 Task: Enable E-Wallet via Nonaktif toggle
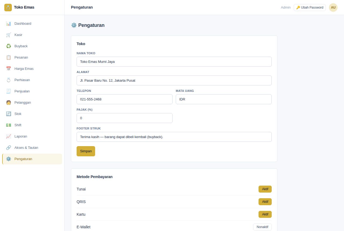pos(262,227)
